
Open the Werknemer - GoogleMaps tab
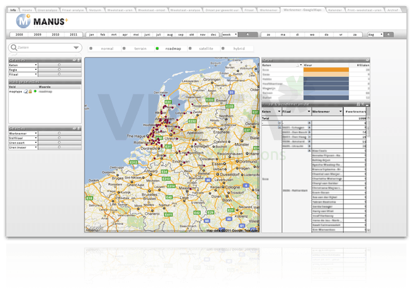[x=303, y=10]
